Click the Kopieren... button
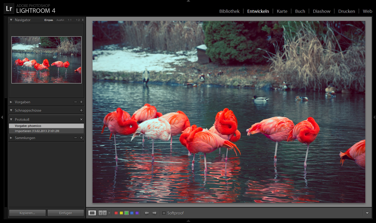Viewport: 376px width, 223px height. tap(27, 213)
